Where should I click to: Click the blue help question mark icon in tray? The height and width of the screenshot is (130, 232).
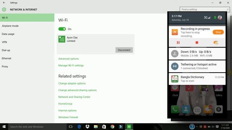(x=192, y=127)
